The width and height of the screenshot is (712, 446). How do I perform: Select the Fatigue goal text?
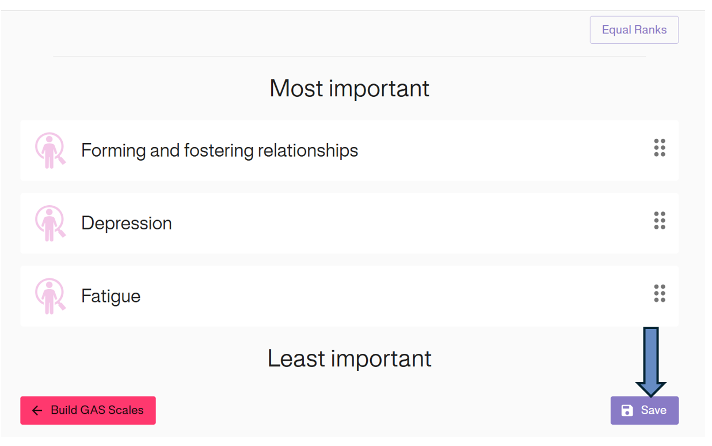coord(111,296)
